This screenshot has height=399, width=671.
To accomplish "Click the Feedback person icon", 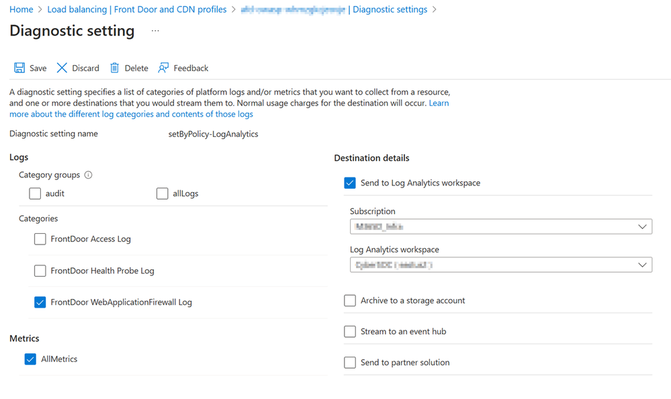I will 163,68.
